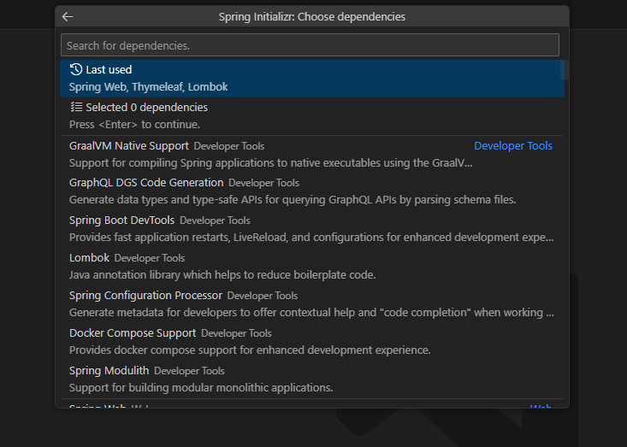Click 'Support for compiling Spring applications' description
This screenshot has width=627, height=447.
pyautogui.click(x=270, y=163)
